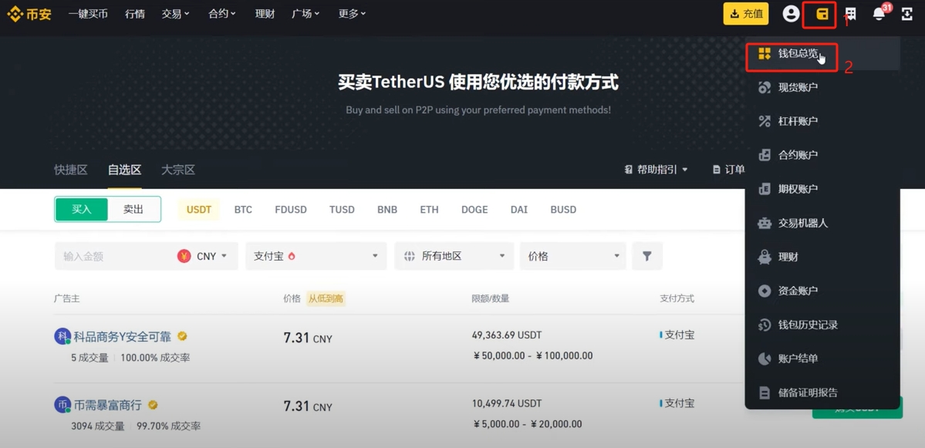925x448 pixels.
Task: Click the Binance 币安 logo
Action: (29, 14)
